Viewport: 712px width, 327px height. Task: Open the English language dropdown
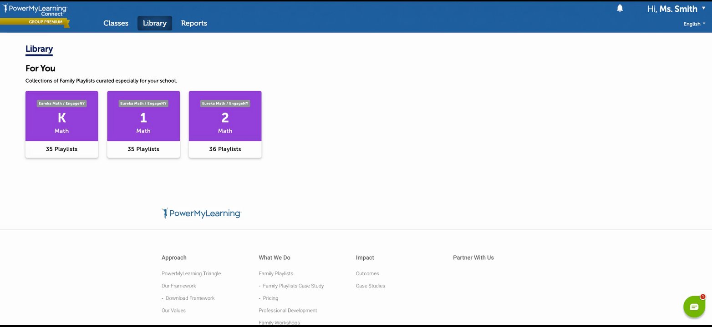pos(694,24)
